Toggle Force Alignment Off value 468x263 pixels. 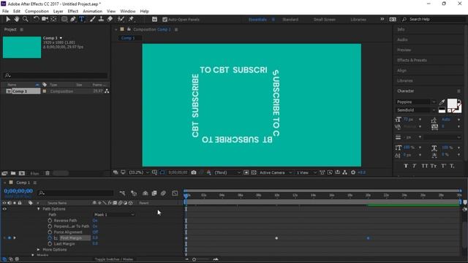(95, 232)
